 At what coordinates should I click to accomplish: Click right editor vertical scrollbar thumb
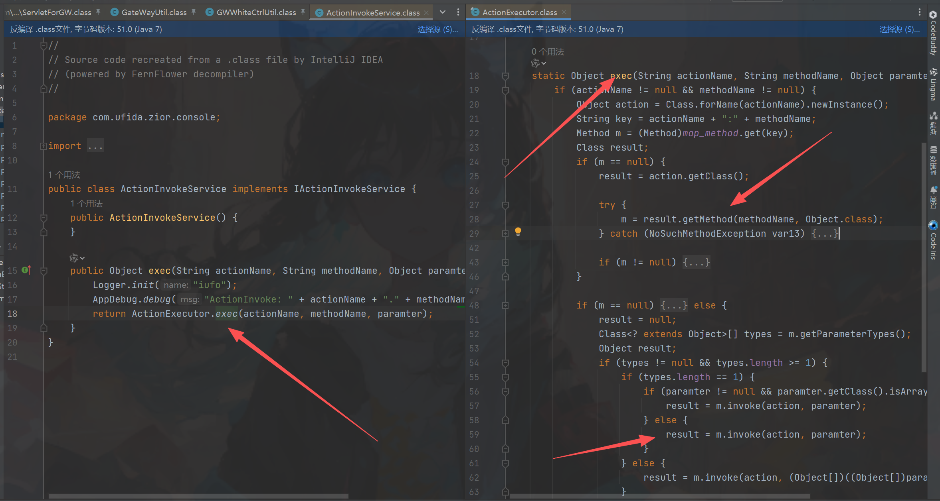tap(923, 255)
